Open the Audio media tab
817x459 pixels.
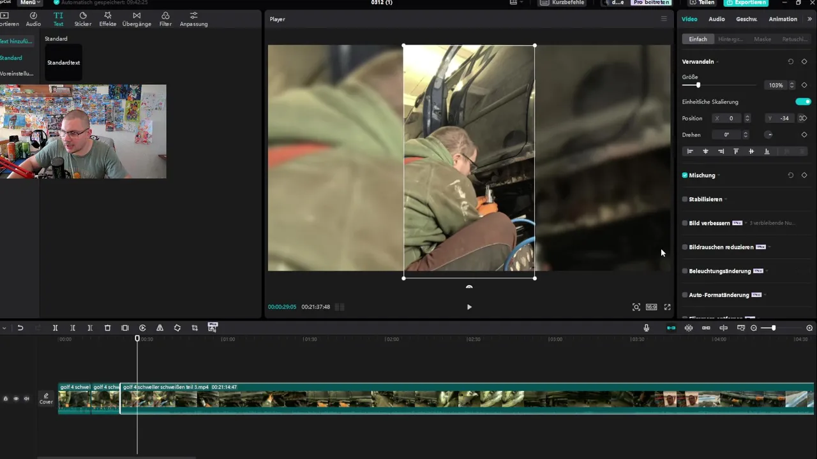tap(33, 19)
